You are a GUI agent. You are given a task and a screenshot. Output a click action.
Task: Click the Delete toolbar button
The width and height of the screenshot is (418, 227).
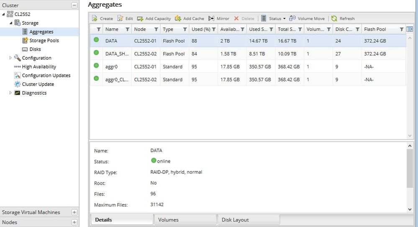click(x=244, y=18)
